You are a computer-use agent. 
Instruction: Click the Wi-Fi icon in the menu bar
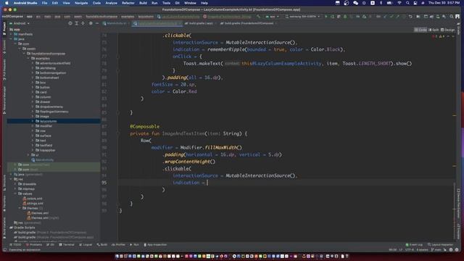[399, 3]
